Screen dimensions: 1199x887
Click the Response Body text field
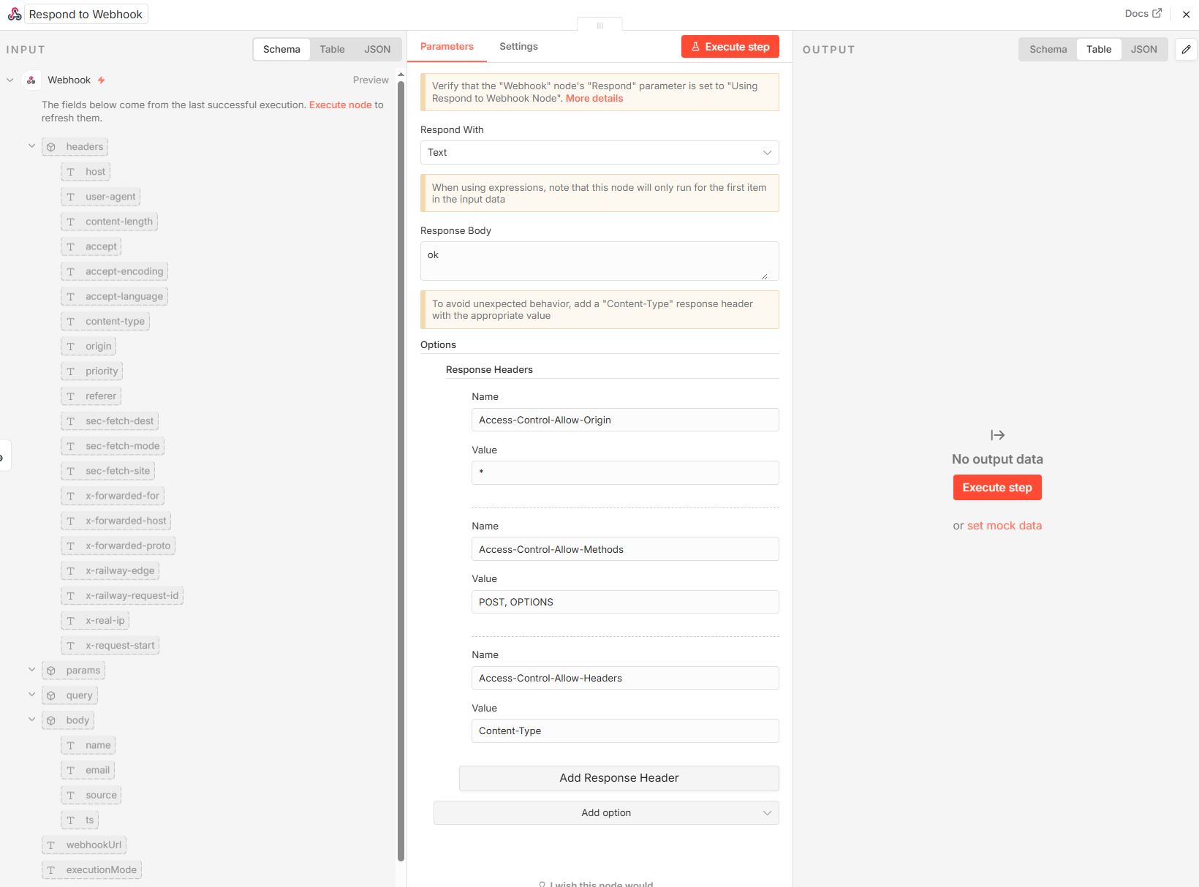pyautogui.click(x=599, y=261)
